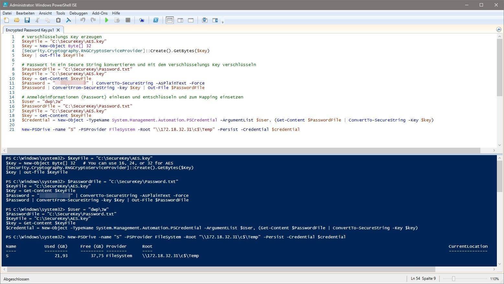
Task: Launch PowerShell.exe from the blue console icon
Action: pos(156,20)
